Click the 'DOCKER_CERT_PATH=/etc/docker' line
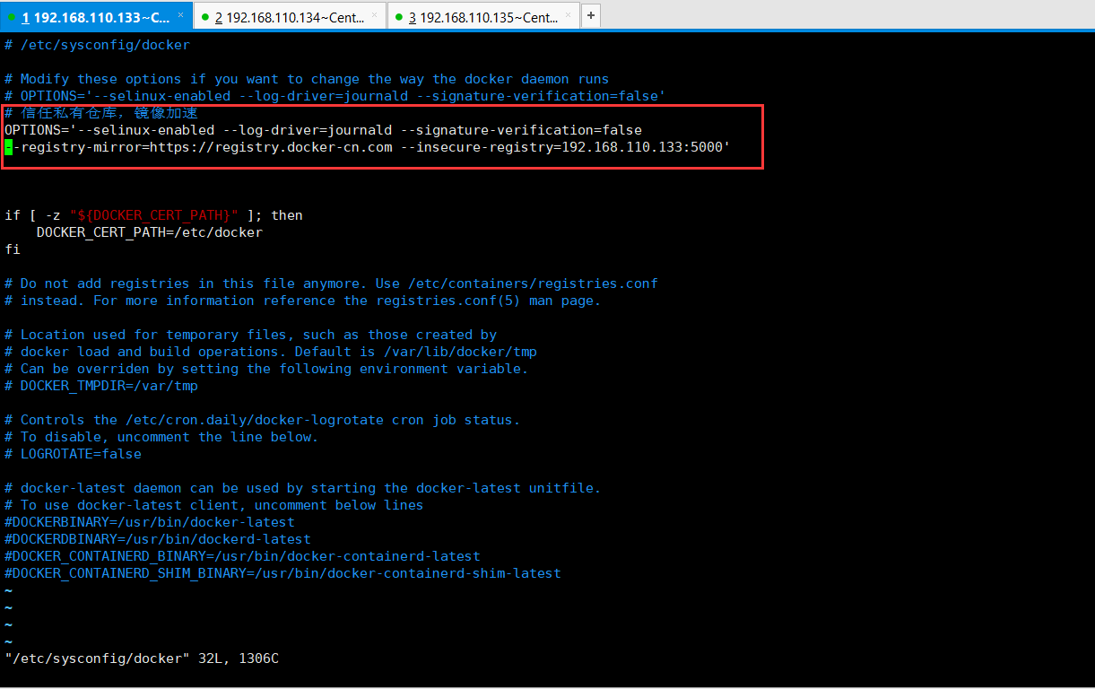The image size is (1095, 689). tap(150, 232)
